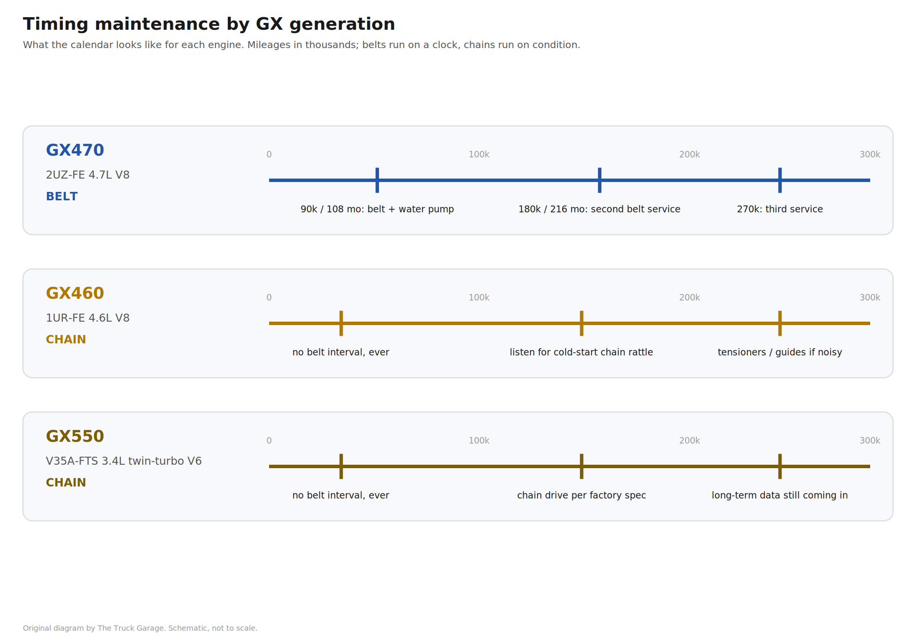Click the 100k axis label in GX460 card
The height and width of the screenshot is (641, 916).
[x=479, y=298]
